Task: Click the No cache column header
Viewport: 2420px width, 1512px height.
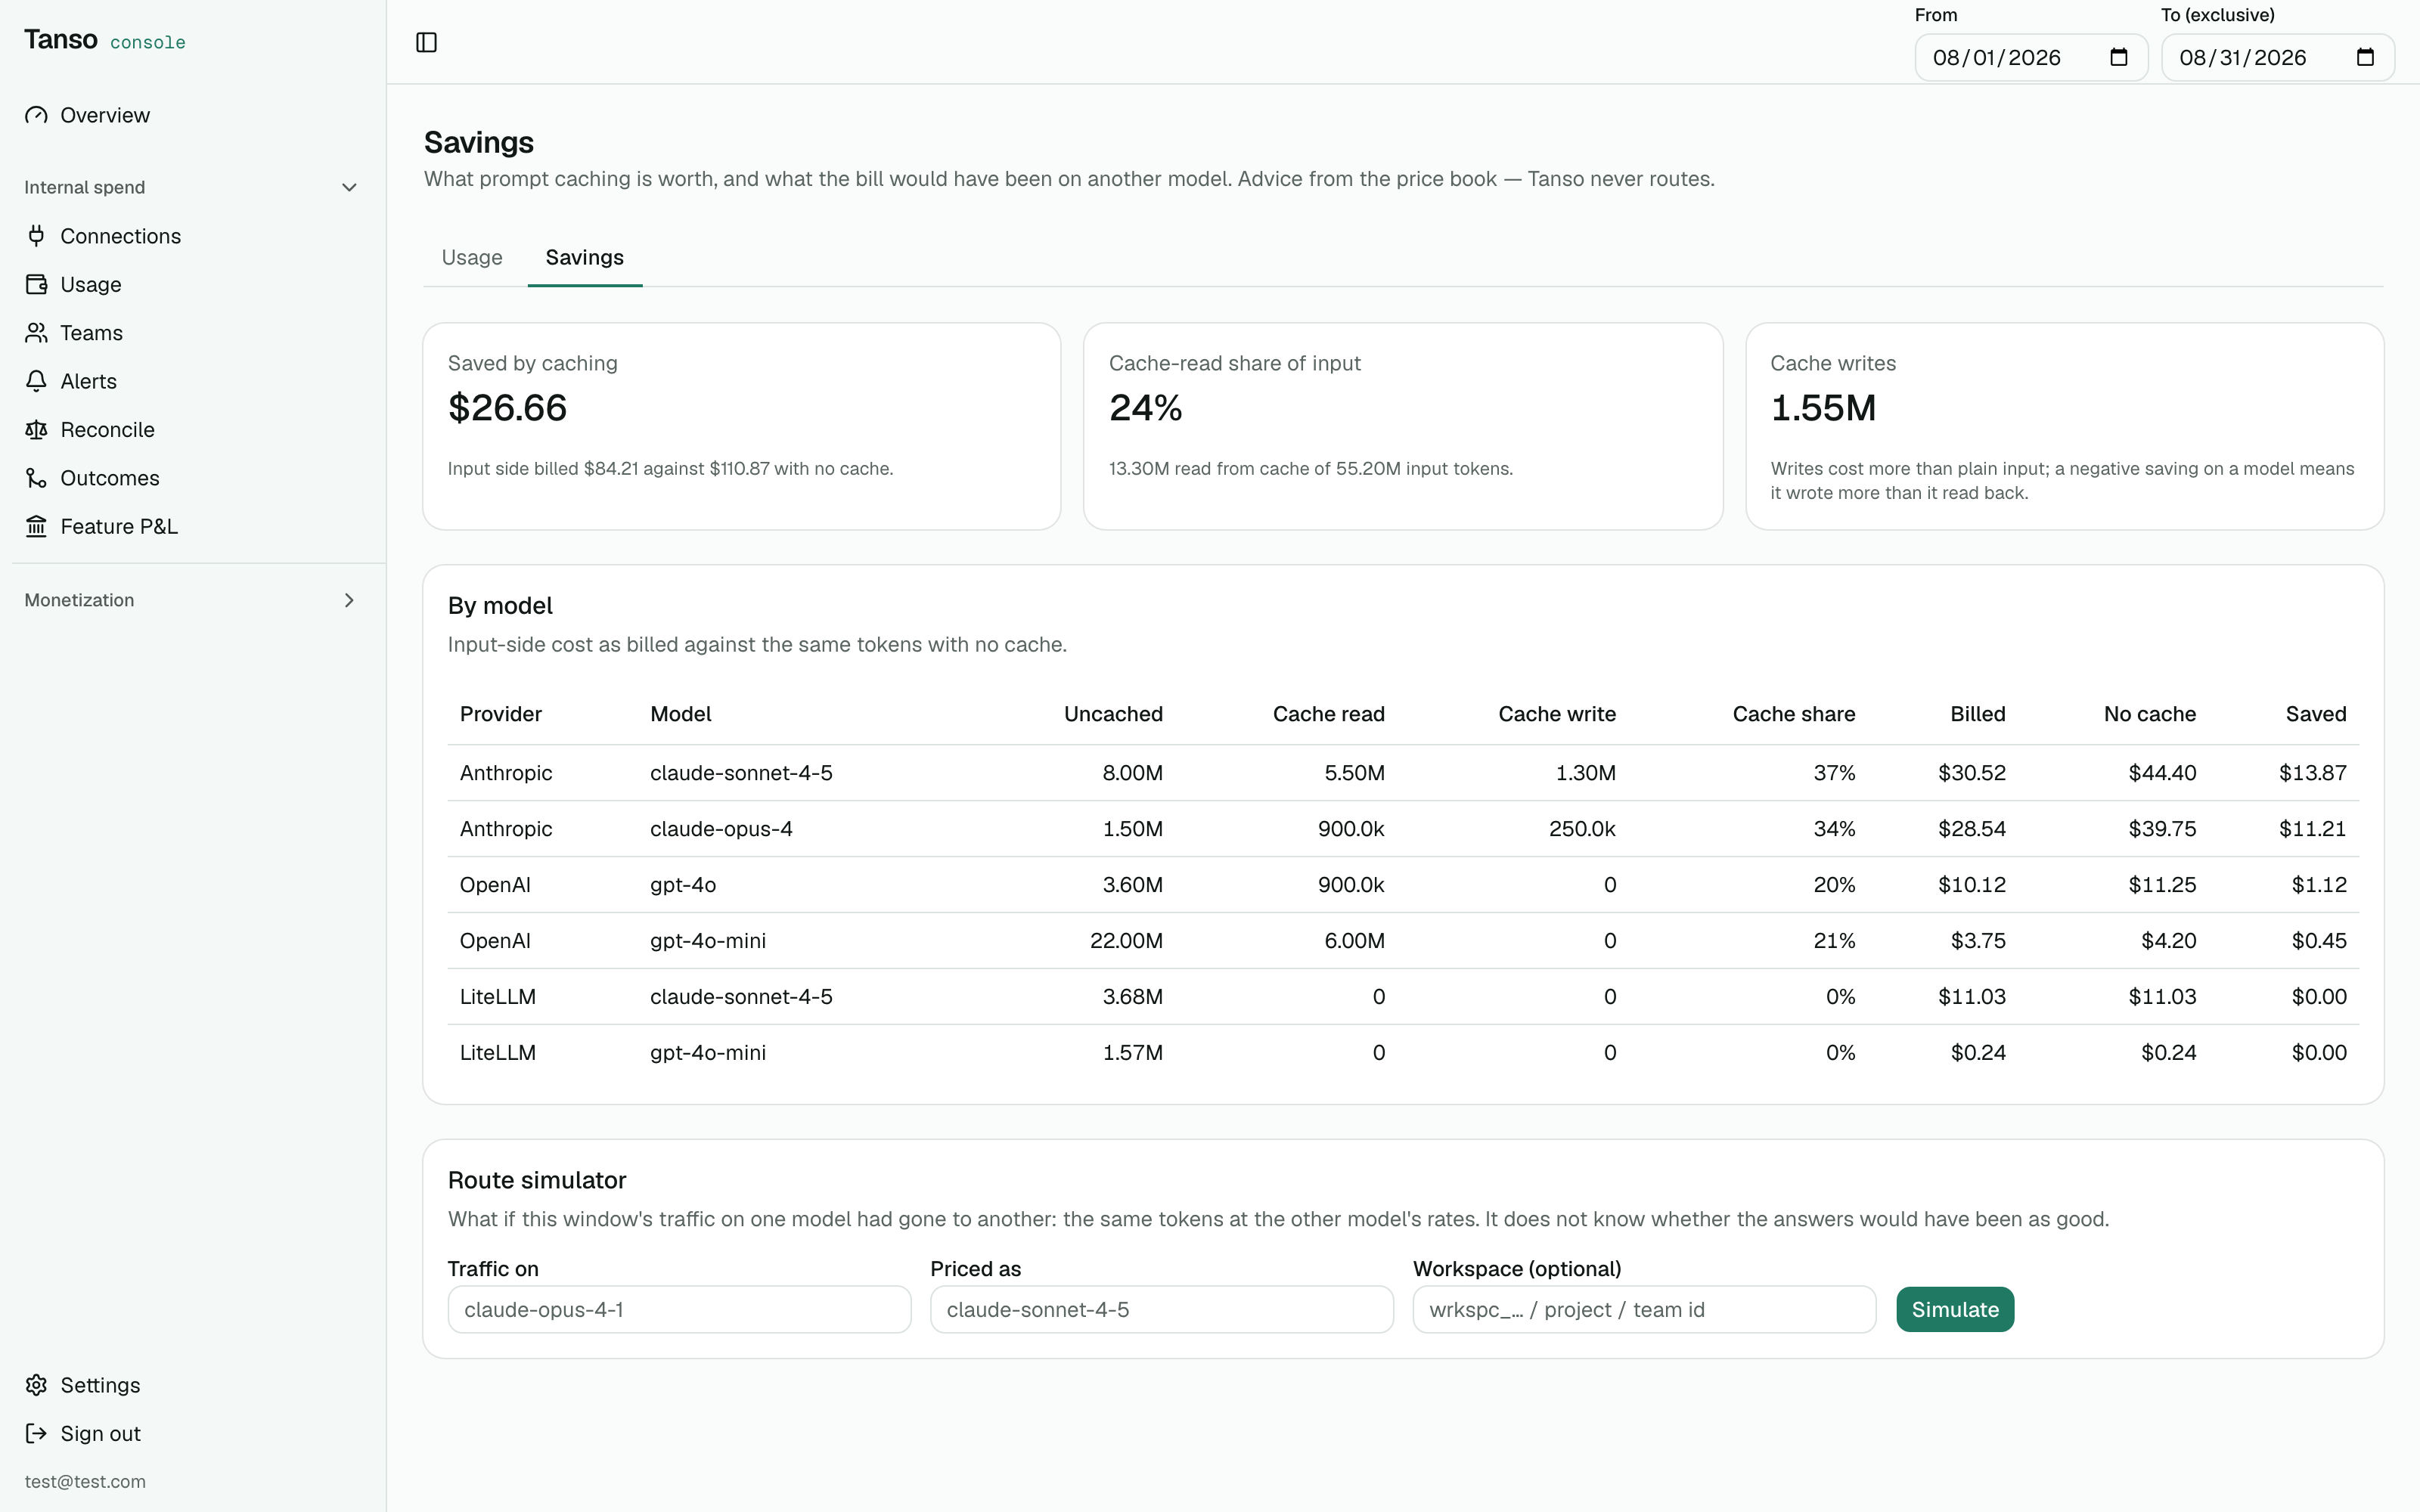Action: coord(2150,714)
